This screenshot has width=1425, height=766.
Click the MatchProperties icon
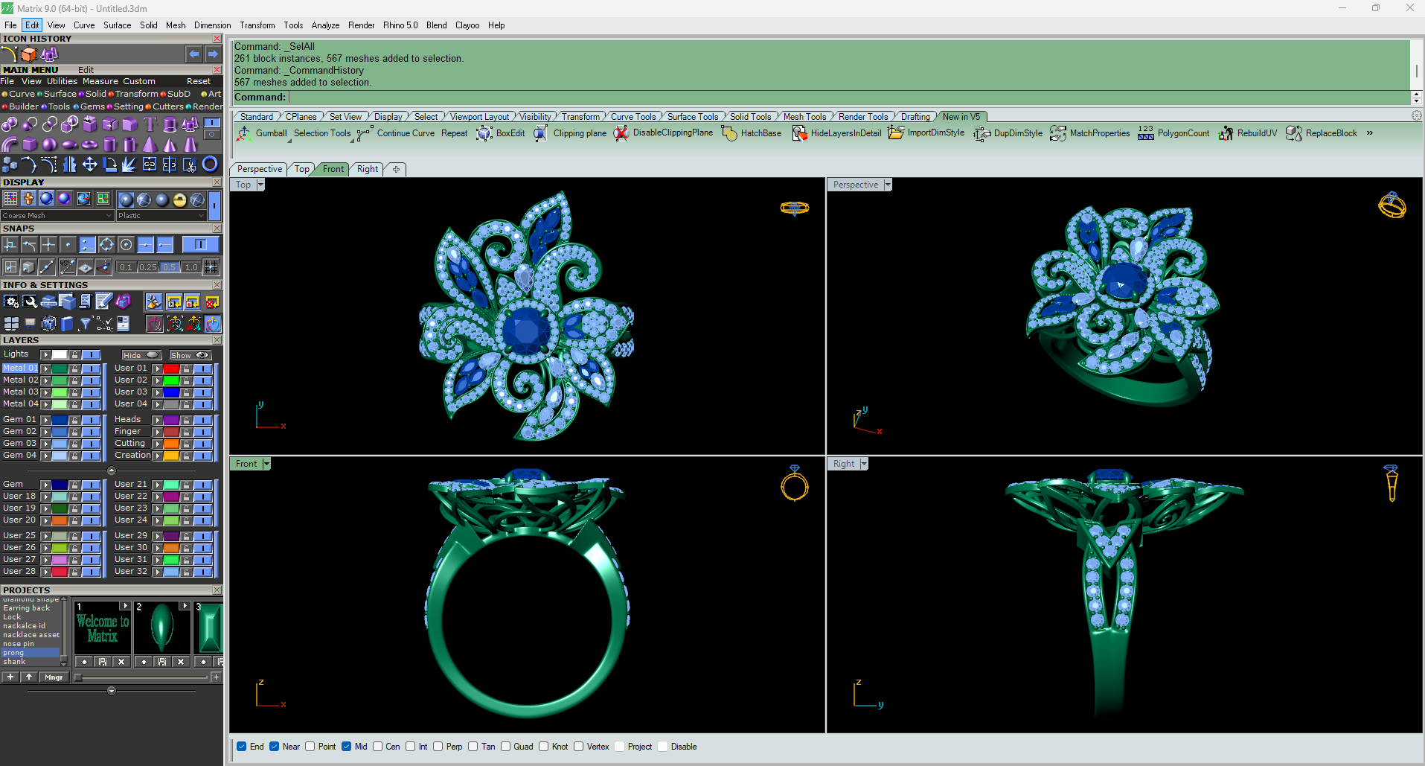coord(1058,133)
